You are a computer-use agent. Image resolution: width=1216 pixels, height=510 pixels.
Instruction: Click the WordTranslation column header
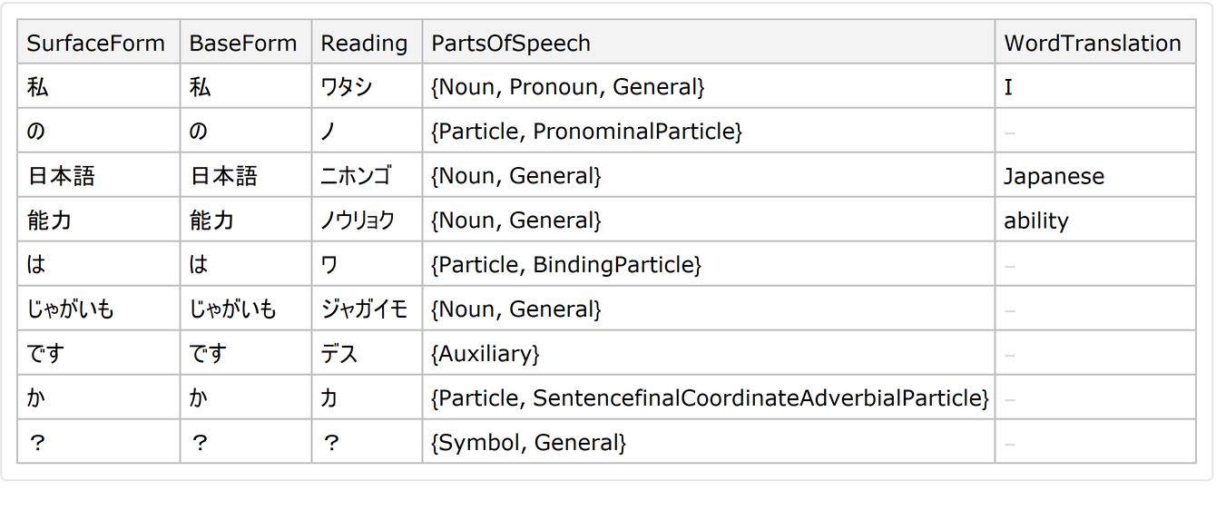[1093, 43]
